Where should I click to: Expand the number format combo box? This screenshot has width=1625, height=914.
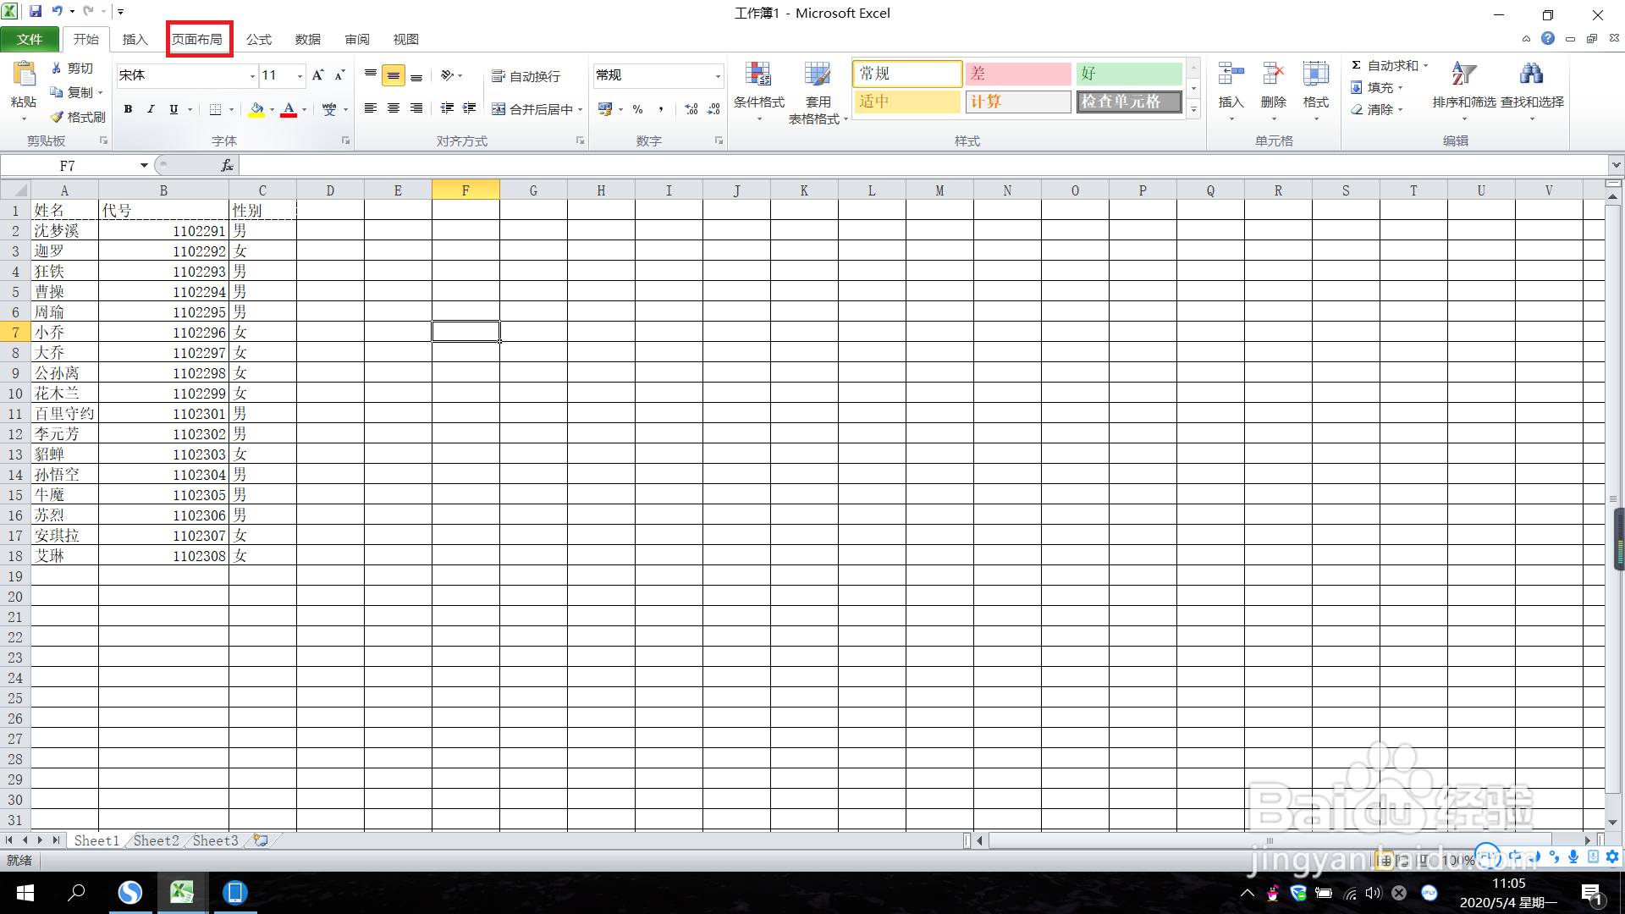coord(718,76)
